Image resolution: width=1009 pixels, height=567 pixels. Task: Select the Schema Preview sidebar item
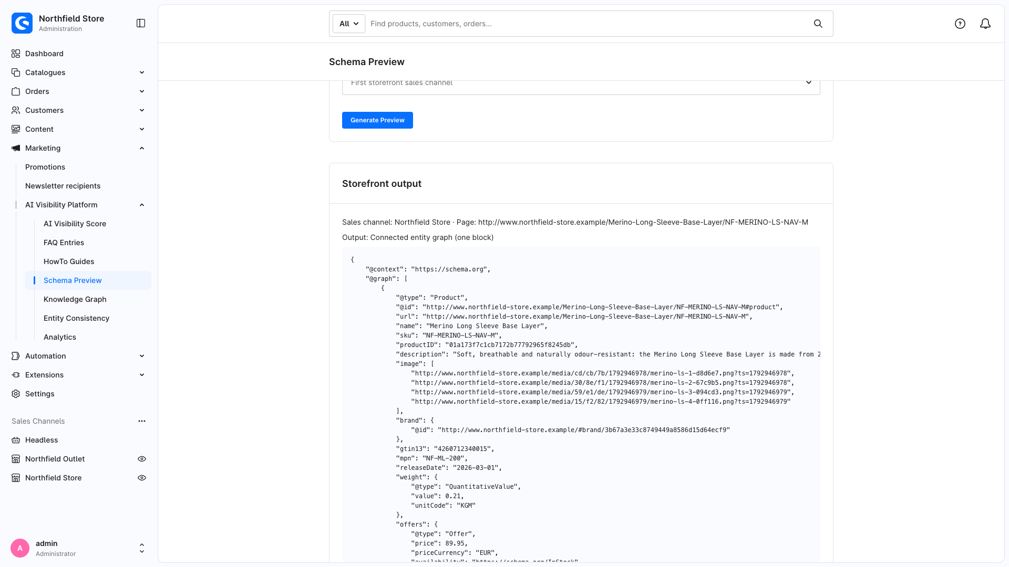pos(88,280)
